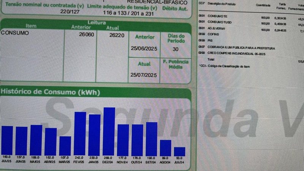Click the JUL/25 consumption bar
The image size is (304, 171).
point(7,140)
